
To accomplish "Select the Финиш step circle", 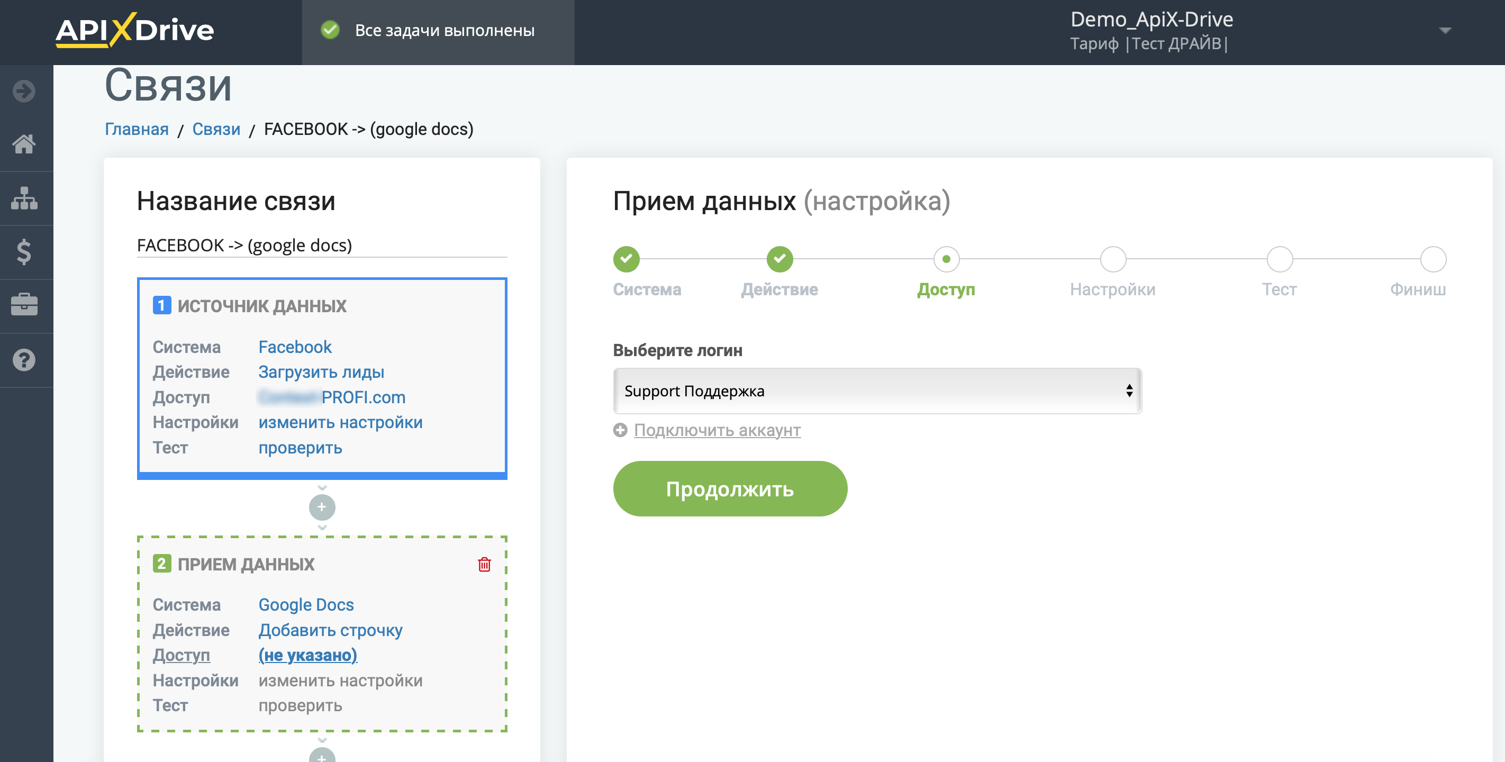I will [x=1433, y=259].
